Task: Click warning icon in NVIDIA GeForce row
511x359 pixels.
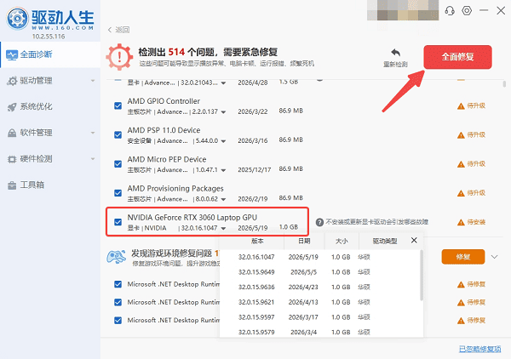Action: [x=461, y=222]
